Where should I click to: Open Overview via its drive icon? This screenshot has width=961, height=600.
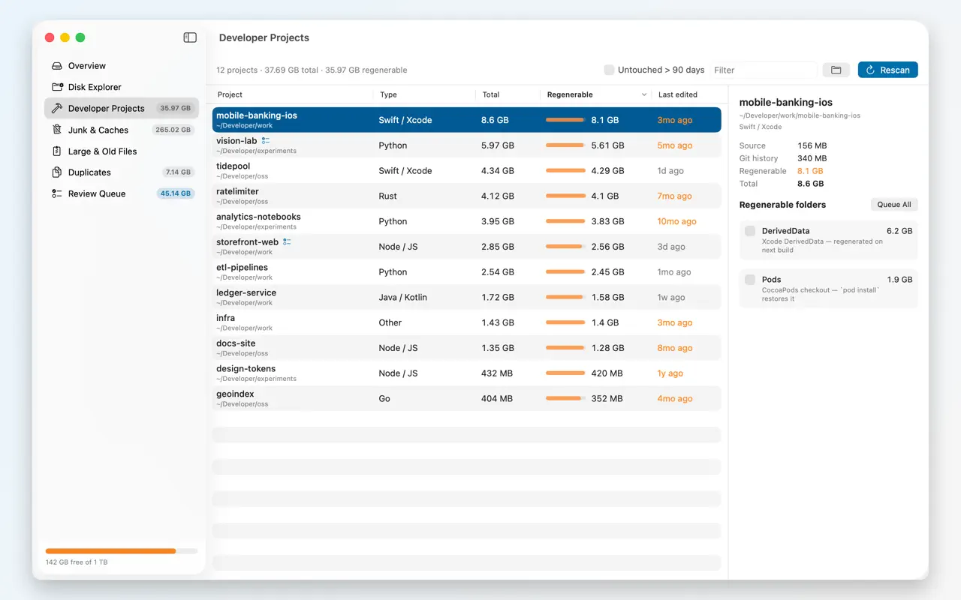click(x=57, y=66)
